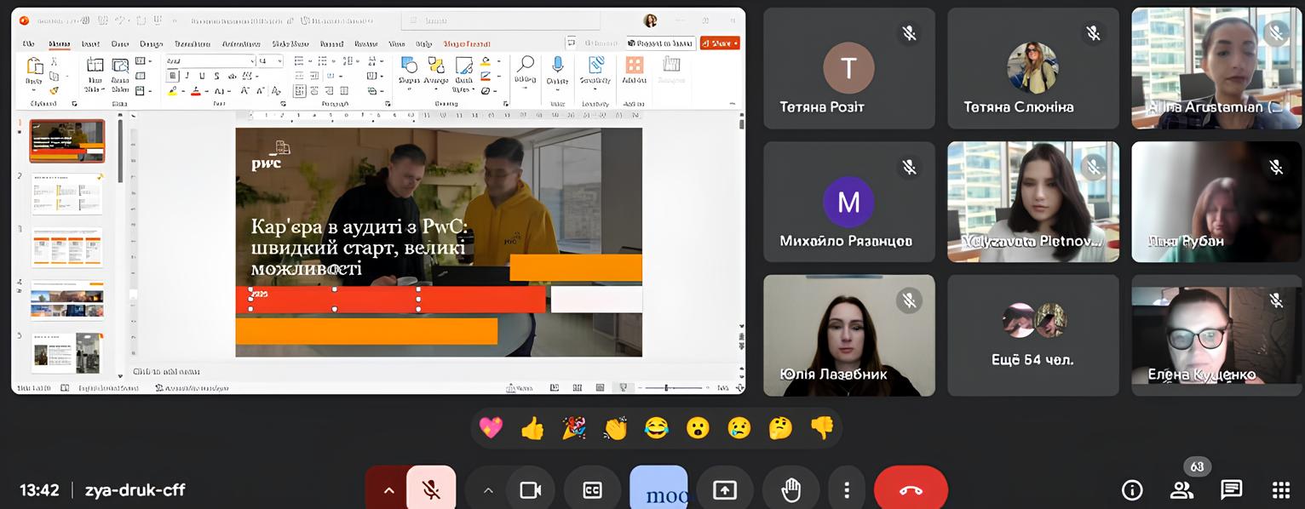Image resolution: width=1305 pixels, height=509 pixels.
Task: Switch to Slide Show ribbon tab
Action: coord(290,43)
